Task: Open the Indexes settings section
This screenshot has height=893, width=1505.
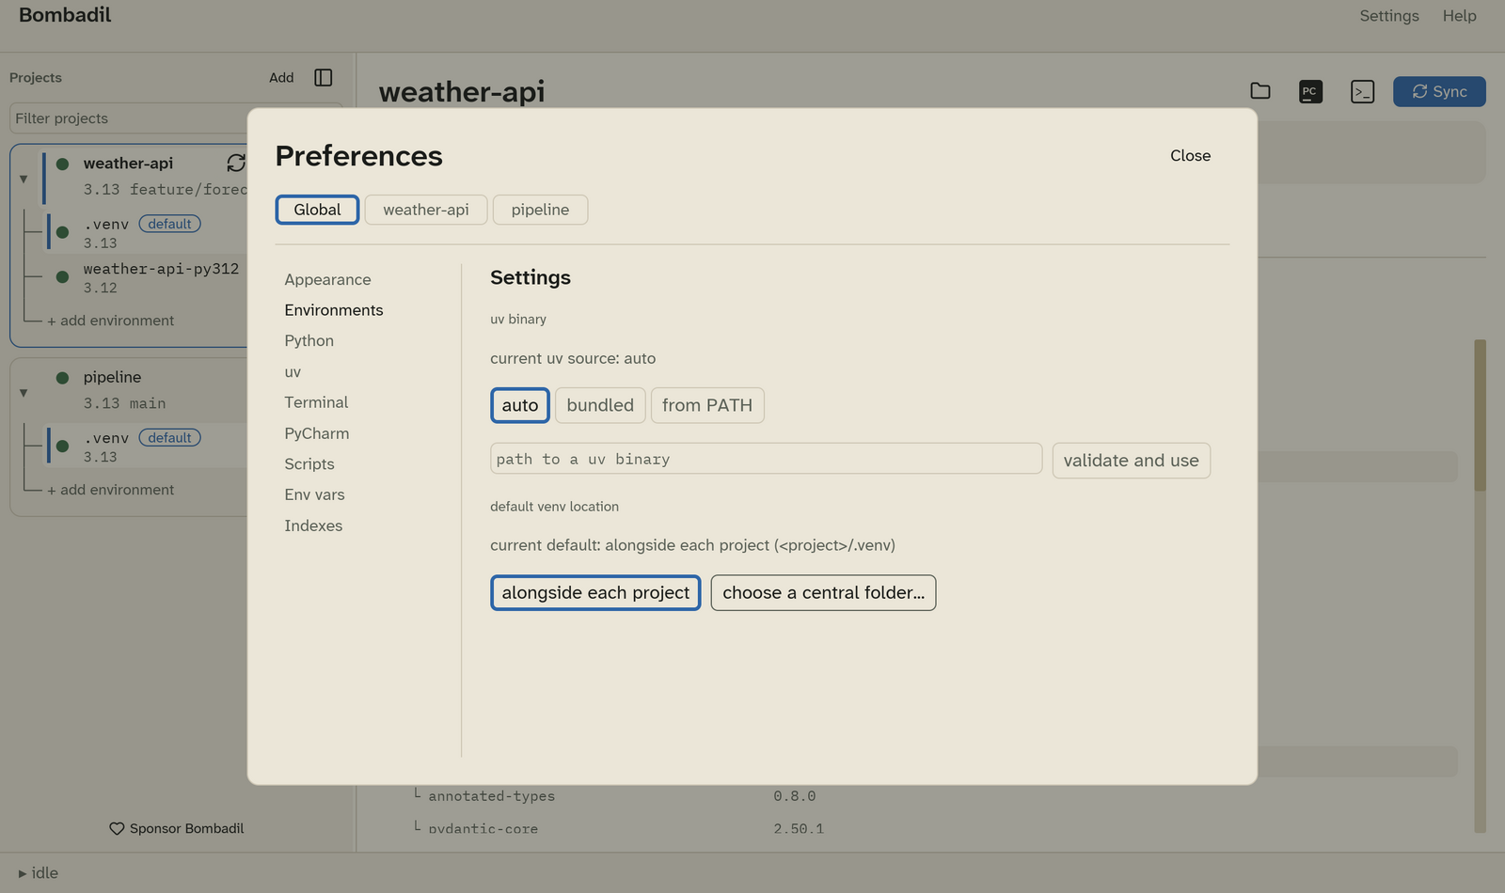Action: pos(313,525)
